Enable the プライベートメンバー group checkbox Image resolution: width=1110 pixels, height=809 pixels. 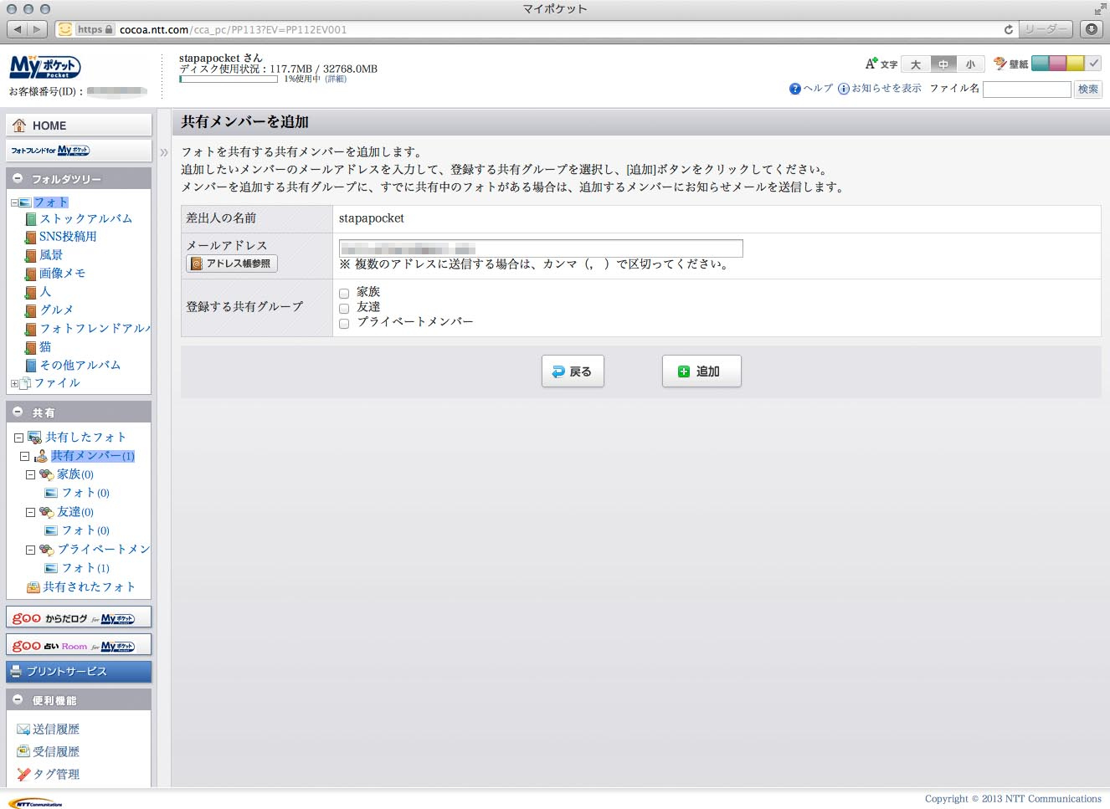coord(344,323)
